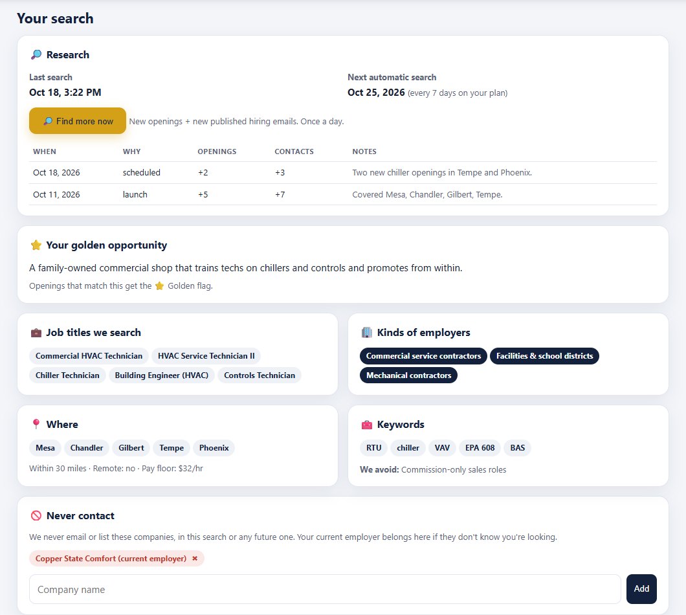686x615 pixels.
Task: Click the Mesa location chip
Action: pyautogui.click(x=45, y=448)
